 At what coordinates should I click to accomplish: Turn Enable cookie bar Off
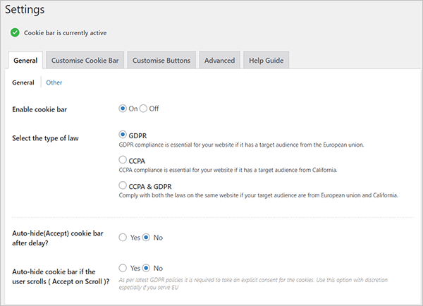(x=143, y=109)
